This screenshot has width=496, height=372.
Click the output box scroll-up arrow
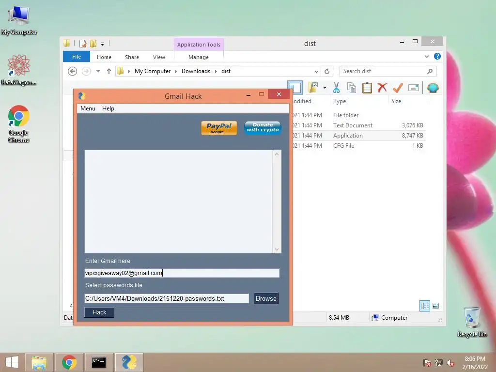coord(277,155)
